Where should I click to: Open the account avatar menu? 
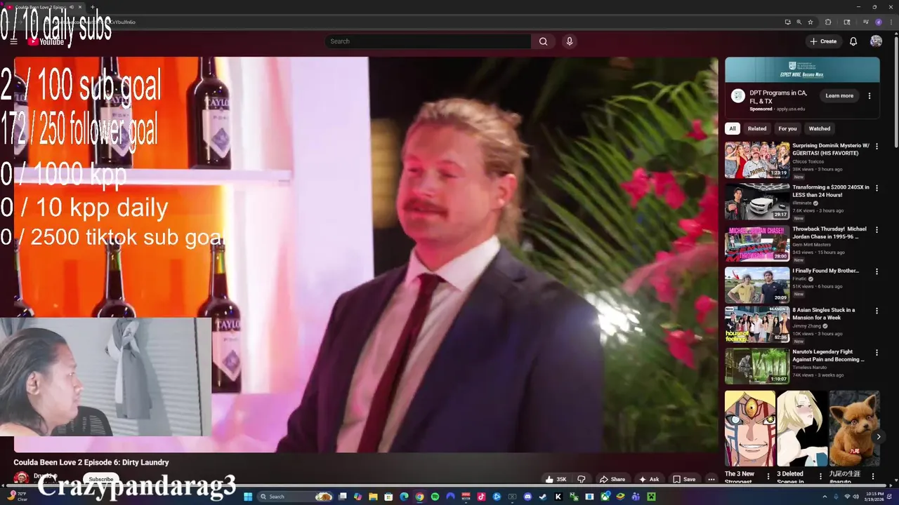[x=876, y=41]
